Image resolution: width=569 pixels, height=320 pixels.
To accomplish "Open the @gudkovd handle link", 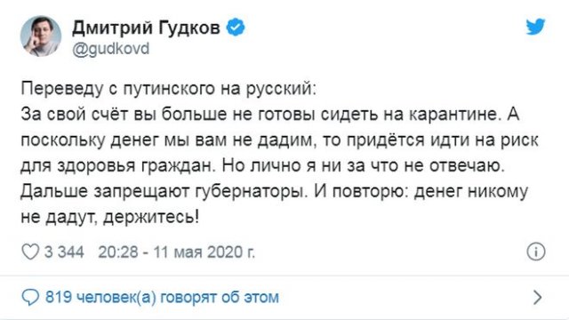I will click(110, 49).
